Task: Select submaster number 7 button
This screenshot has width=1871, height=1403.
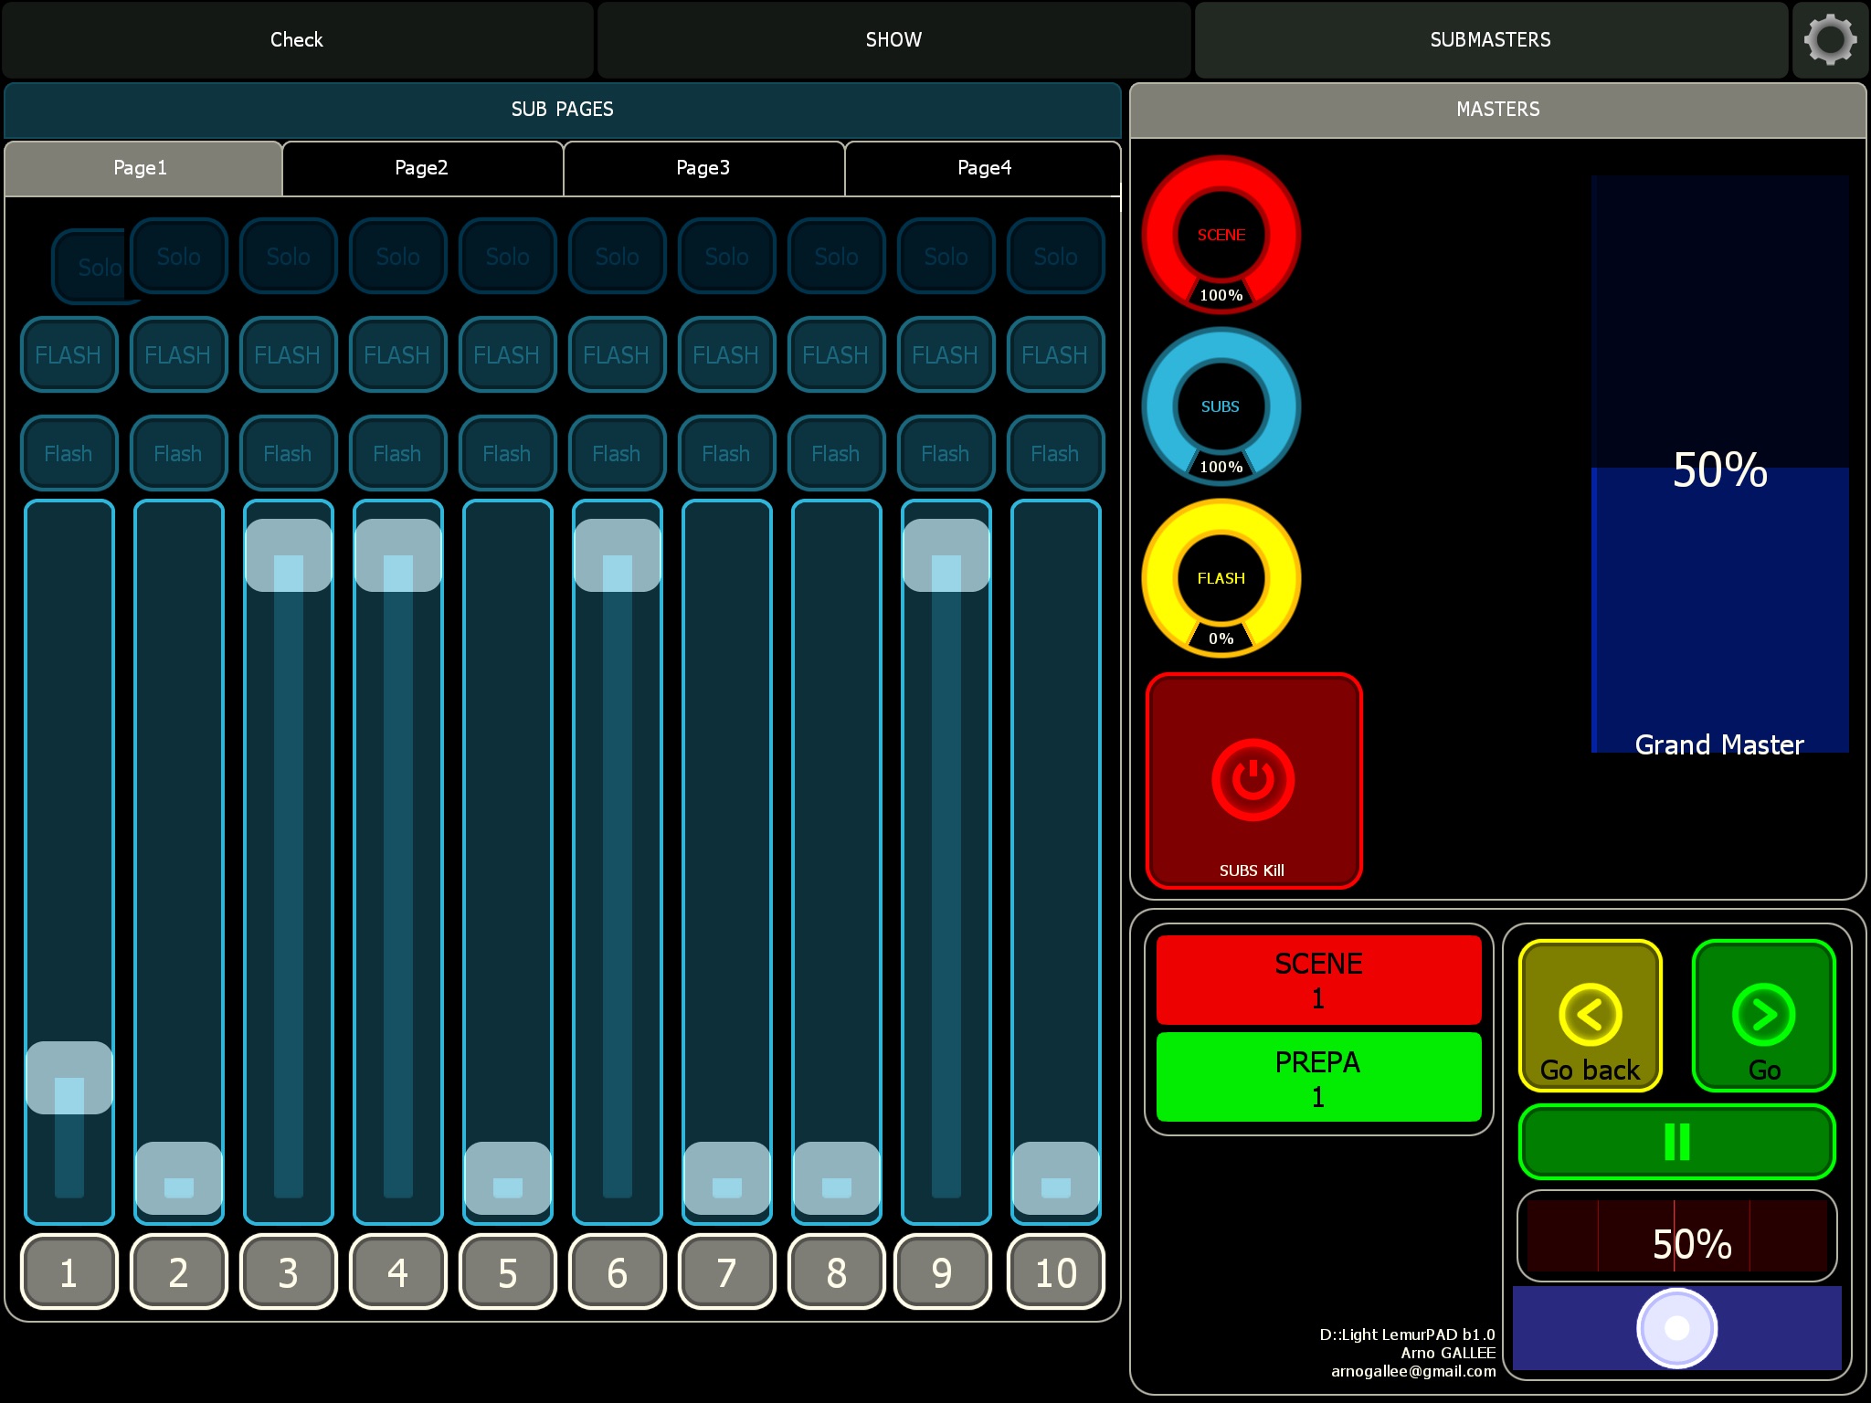Action: pos(726,1272)
